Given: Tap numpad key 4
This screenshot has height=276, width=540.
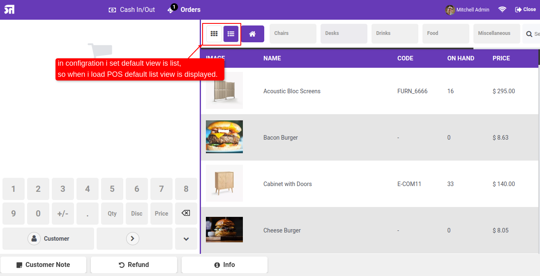Looking at the screenshot, I should pyautogui.click(x=88, y=189).
